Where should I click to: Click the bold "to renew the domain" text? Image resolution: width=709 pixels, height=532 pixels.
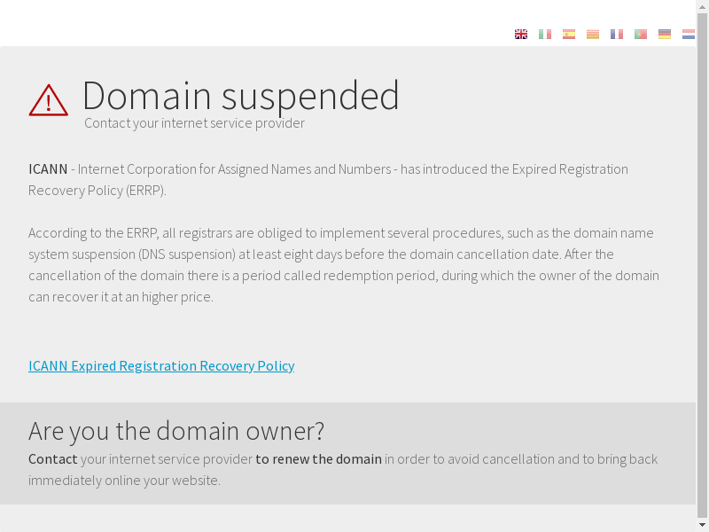point(318,458)
